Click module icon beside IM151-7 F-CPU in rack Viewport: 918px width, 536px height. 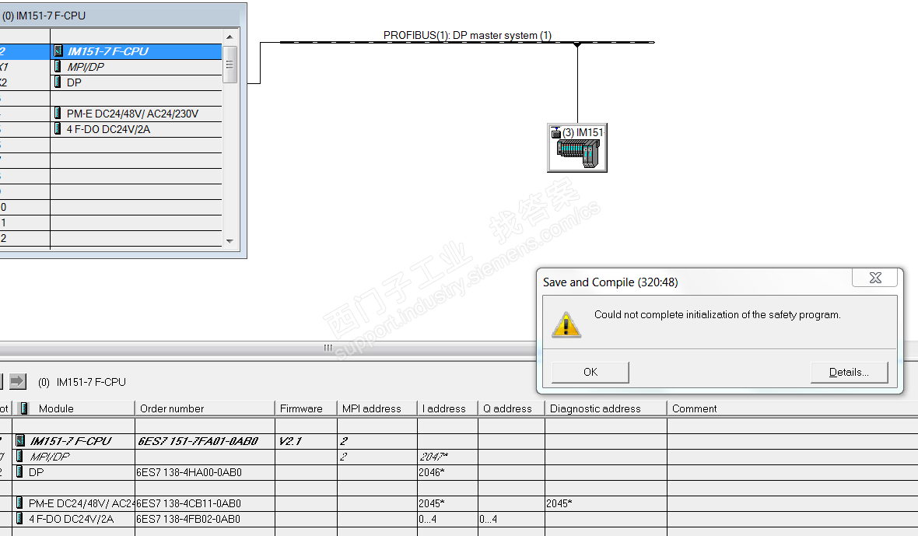click(x=58, y=51)
